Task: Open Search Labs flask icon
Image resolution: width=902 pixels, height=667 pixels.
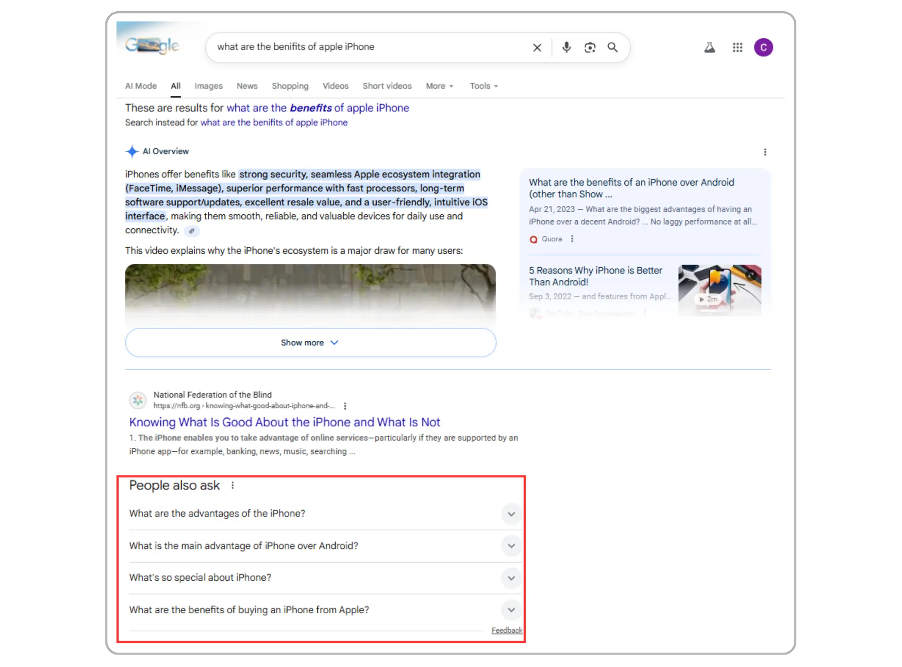Action: (709, 48)
